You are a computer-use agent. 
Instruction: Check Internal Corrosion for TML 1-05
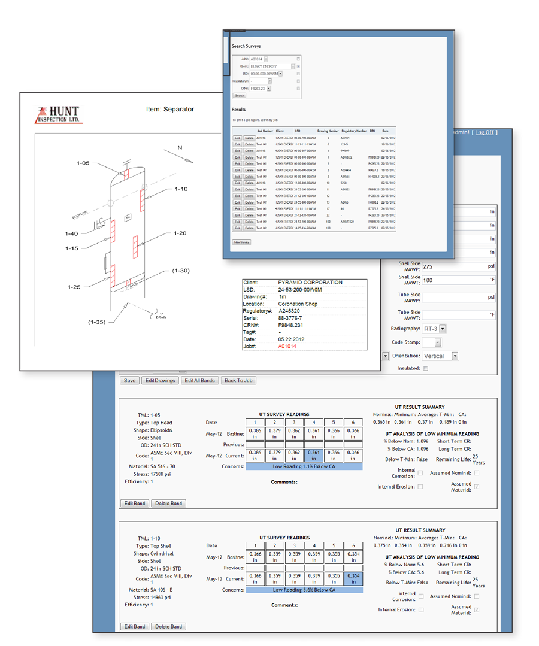[x=420, y=473]
